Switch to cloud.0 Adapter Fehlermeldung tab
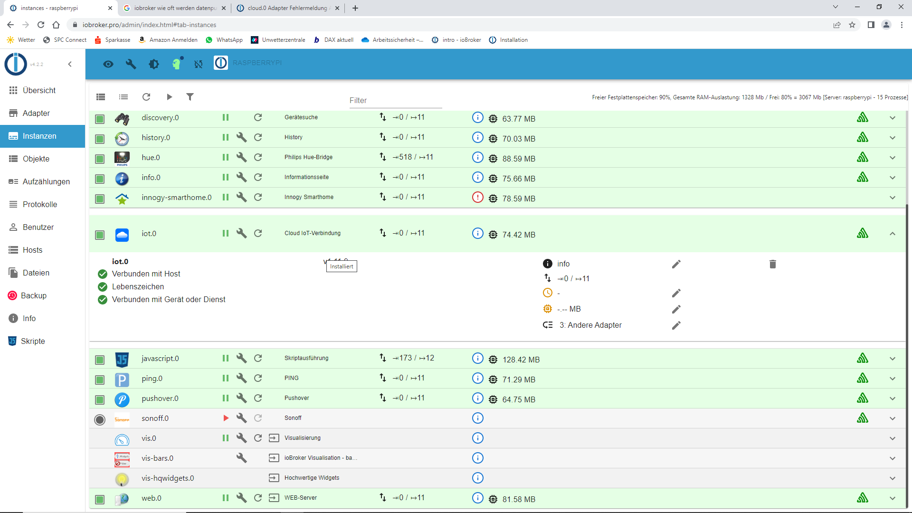This screenshot has width=912, height=513. coord(289,8)
